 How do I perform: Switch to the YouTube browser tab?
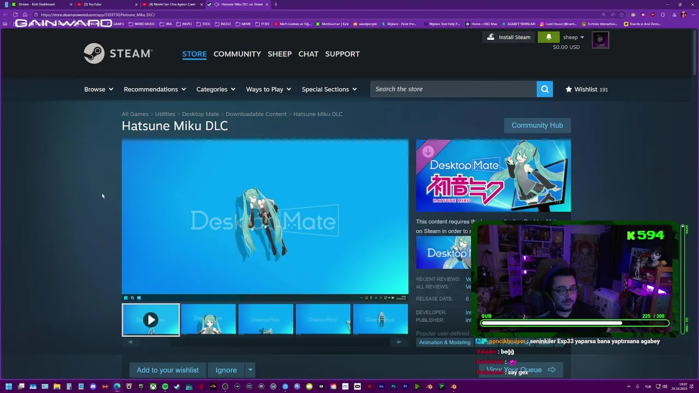click(106, 4)
